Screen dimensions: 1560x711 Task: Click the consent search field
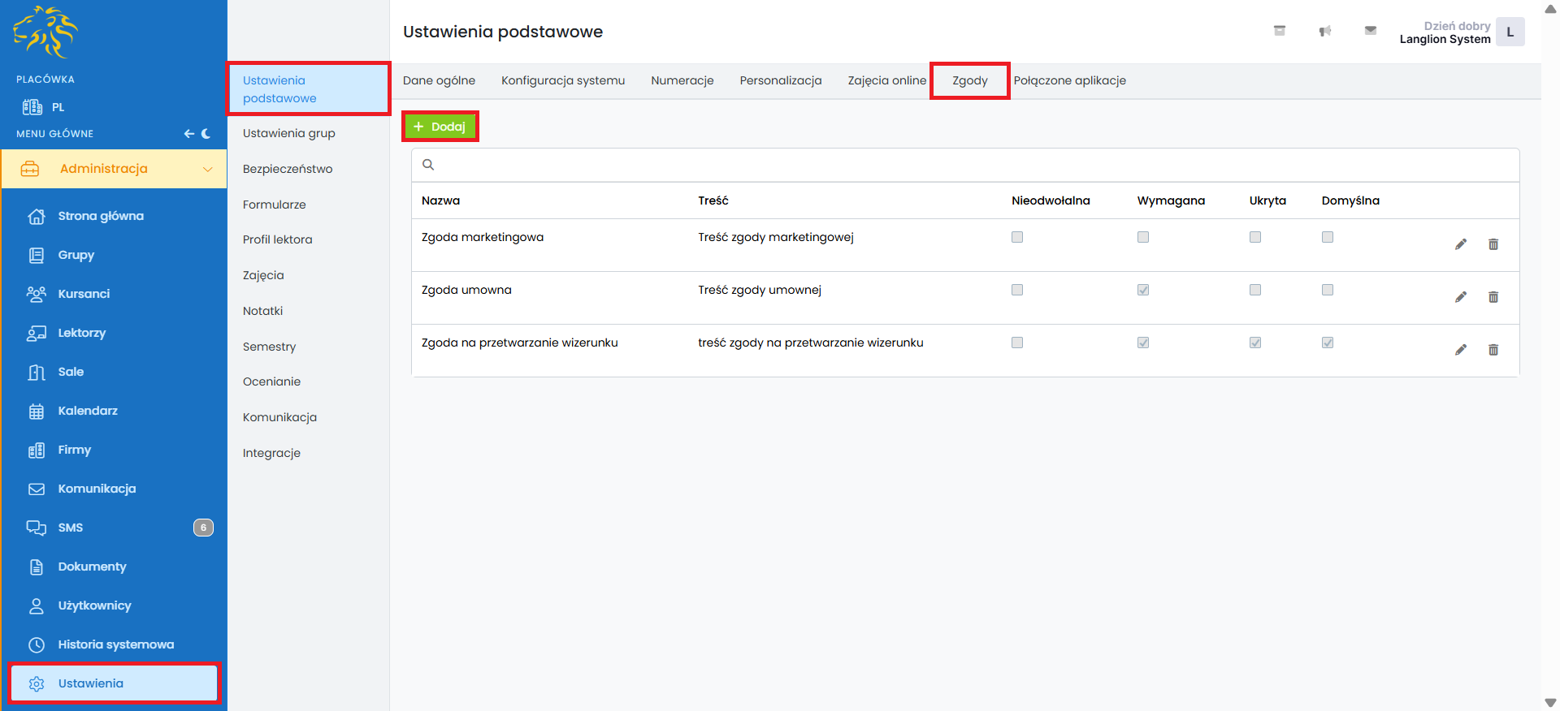click(965, 165)
